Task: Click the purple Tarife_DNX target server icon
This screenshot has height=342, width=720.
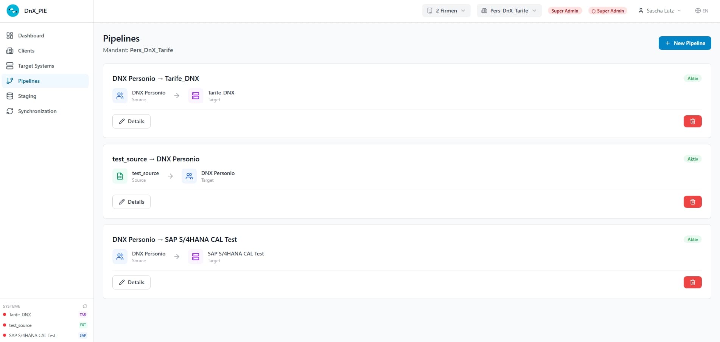Action: click(x=196, y=96)
